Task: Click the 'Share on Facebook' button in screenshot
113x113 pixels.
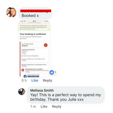Action: coord(33,77)
